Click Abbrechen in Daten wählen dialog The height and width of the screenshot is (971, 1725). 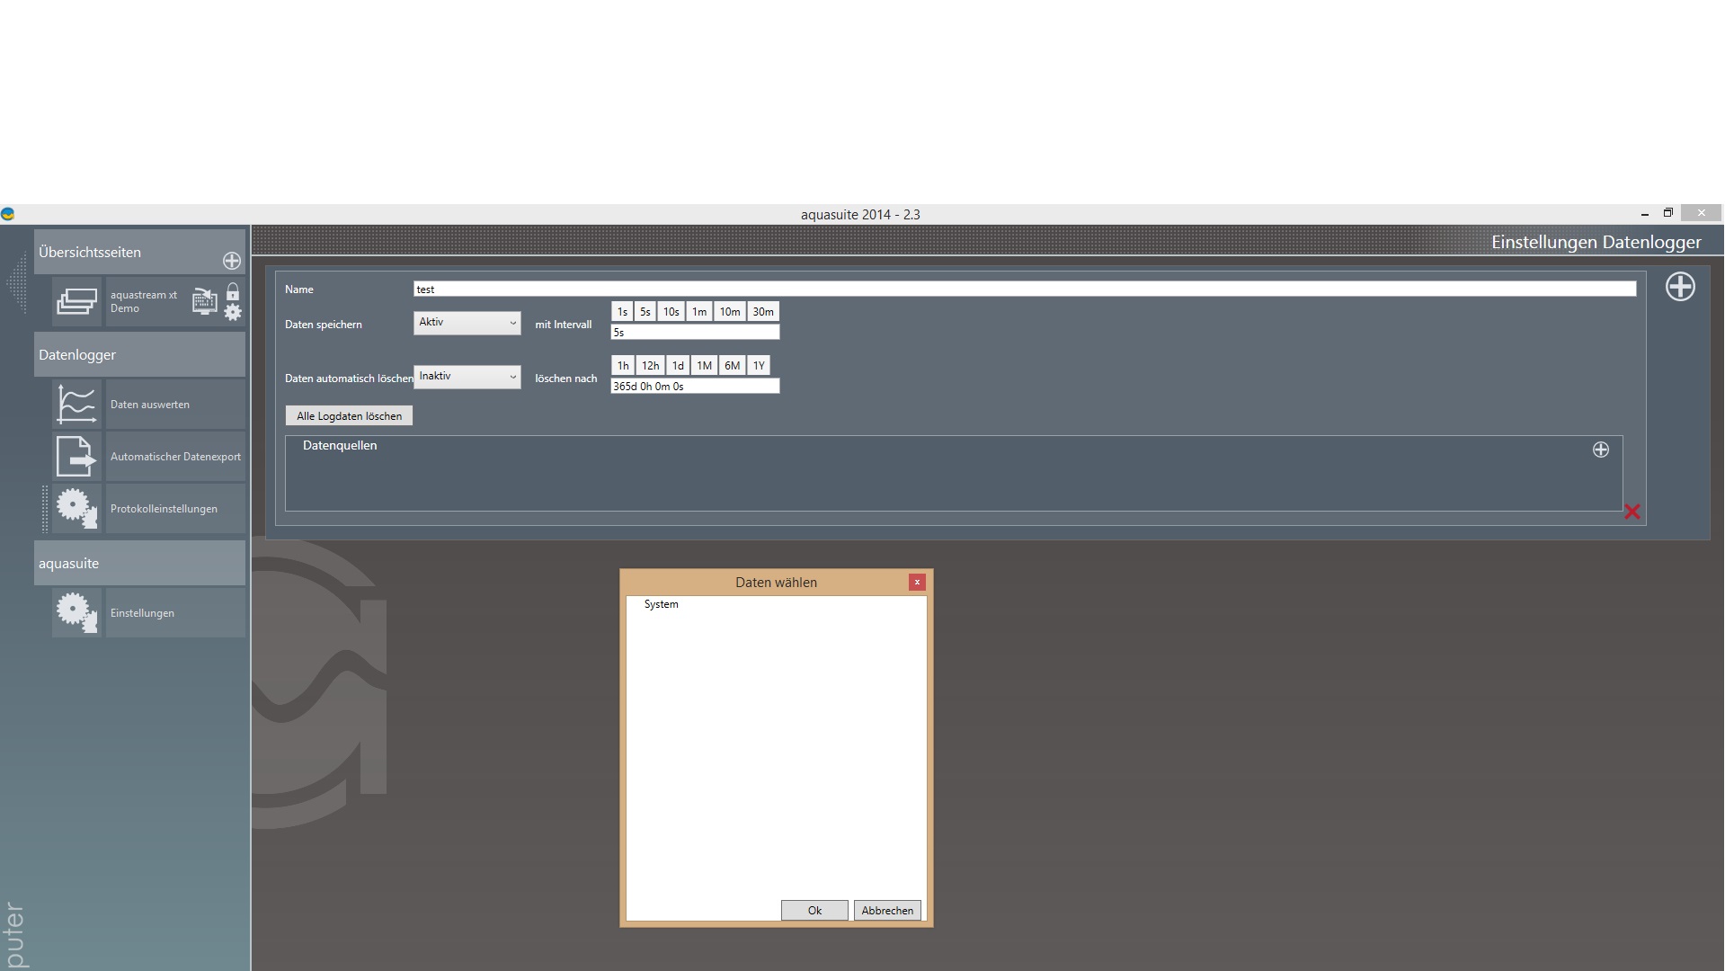tap(887, 911)
